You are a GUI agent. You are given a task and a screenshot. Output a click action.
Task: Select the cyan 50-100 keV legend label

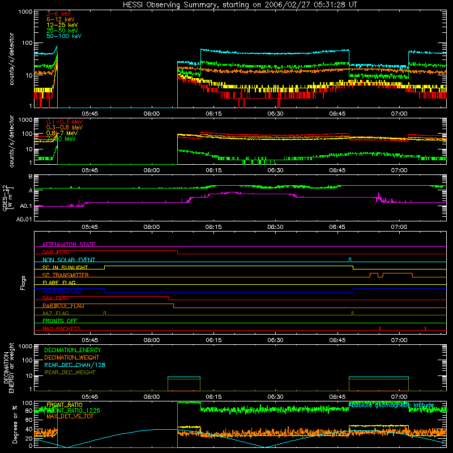tap(64, 36)
